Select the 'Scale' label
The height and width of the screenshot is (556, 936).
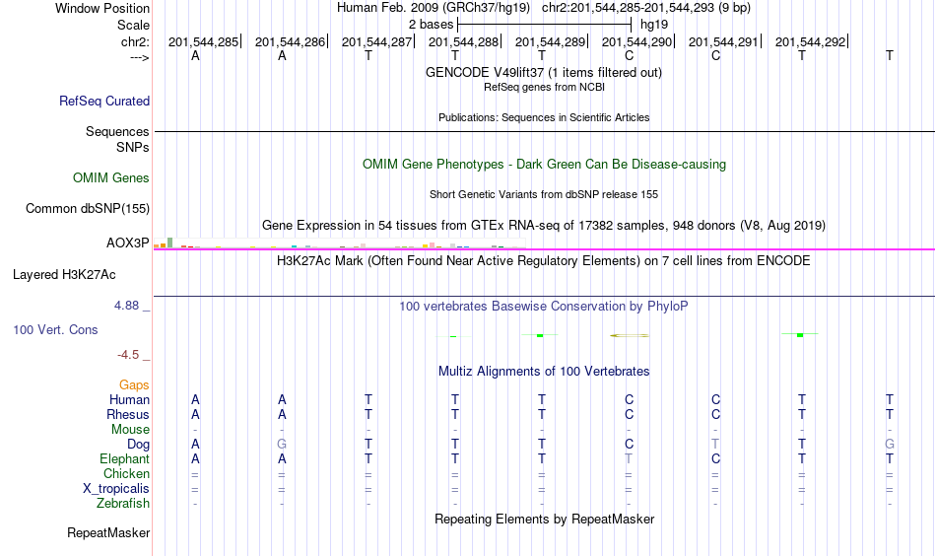point(133,25)
